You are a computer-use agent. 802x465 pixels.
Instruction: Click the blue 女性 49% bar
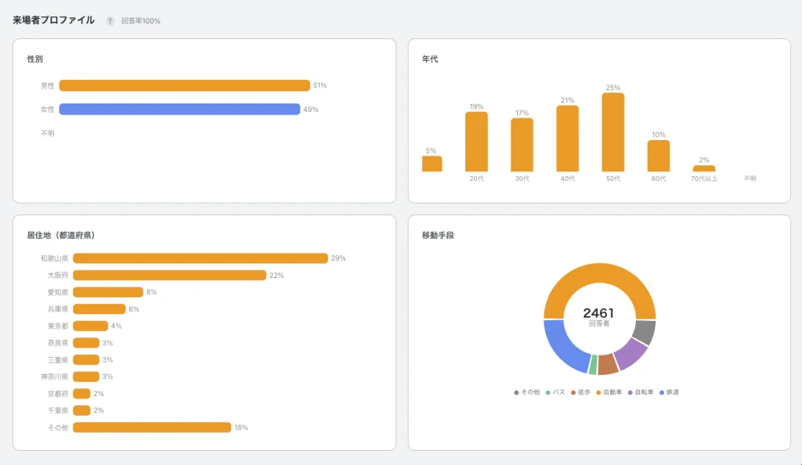point(179,109)
